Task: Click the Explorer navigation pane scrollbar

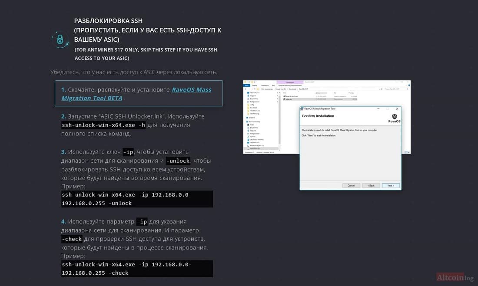Action: pyautogui.click(x=279, y=120)
